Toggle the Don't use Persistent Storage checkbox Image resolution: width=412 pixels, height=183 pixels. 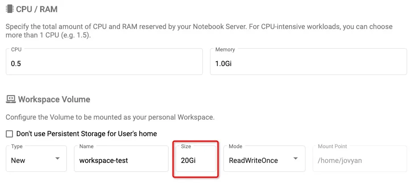click(x=9, y=134)
